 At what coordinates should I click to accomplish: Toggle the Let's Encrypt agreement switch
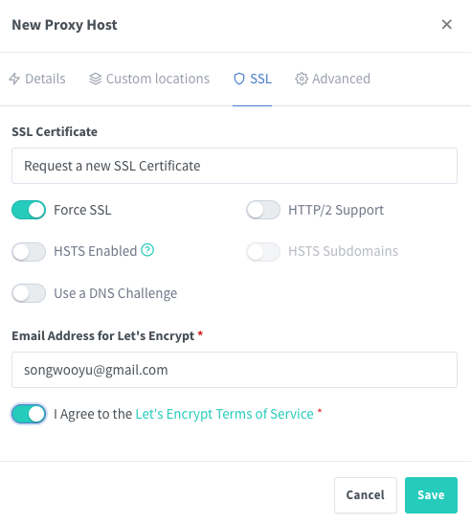tap(29, 414)
